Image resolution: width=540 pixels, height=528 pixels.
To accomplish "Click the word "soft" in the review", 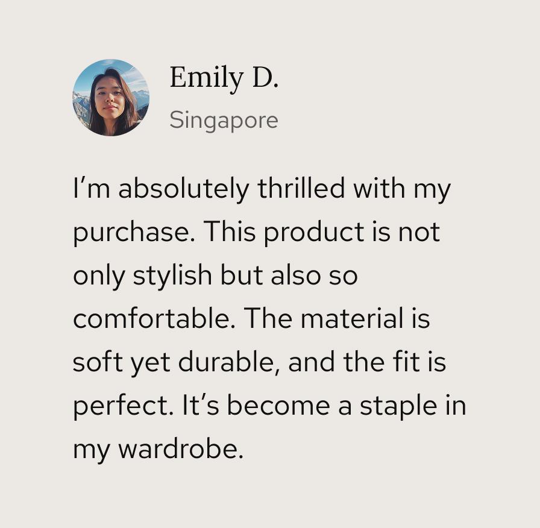I will [x=96, y=363].
